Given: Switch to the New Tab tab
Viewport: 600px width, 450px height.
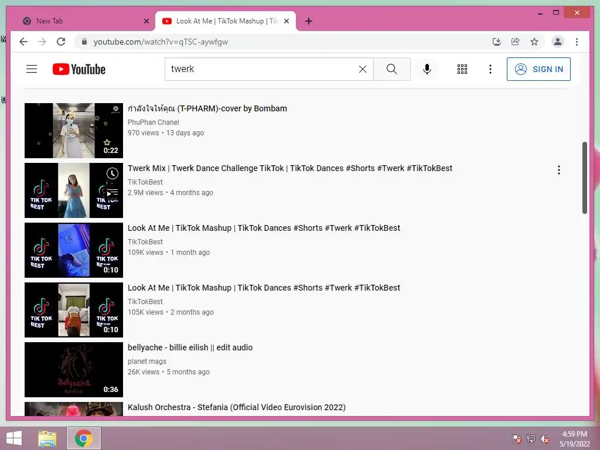Looking at the screenshot, I should click(81, 21).
